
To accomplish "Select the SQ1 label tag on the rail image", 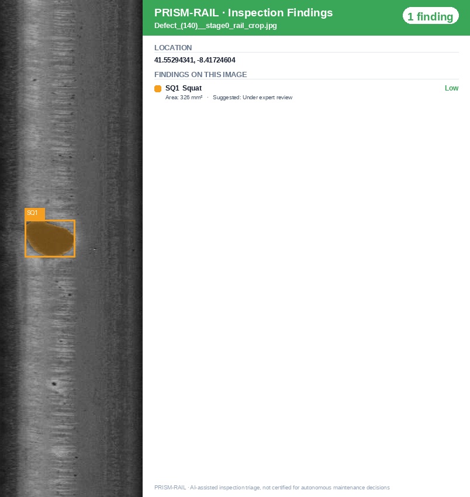I will point(34,213).
